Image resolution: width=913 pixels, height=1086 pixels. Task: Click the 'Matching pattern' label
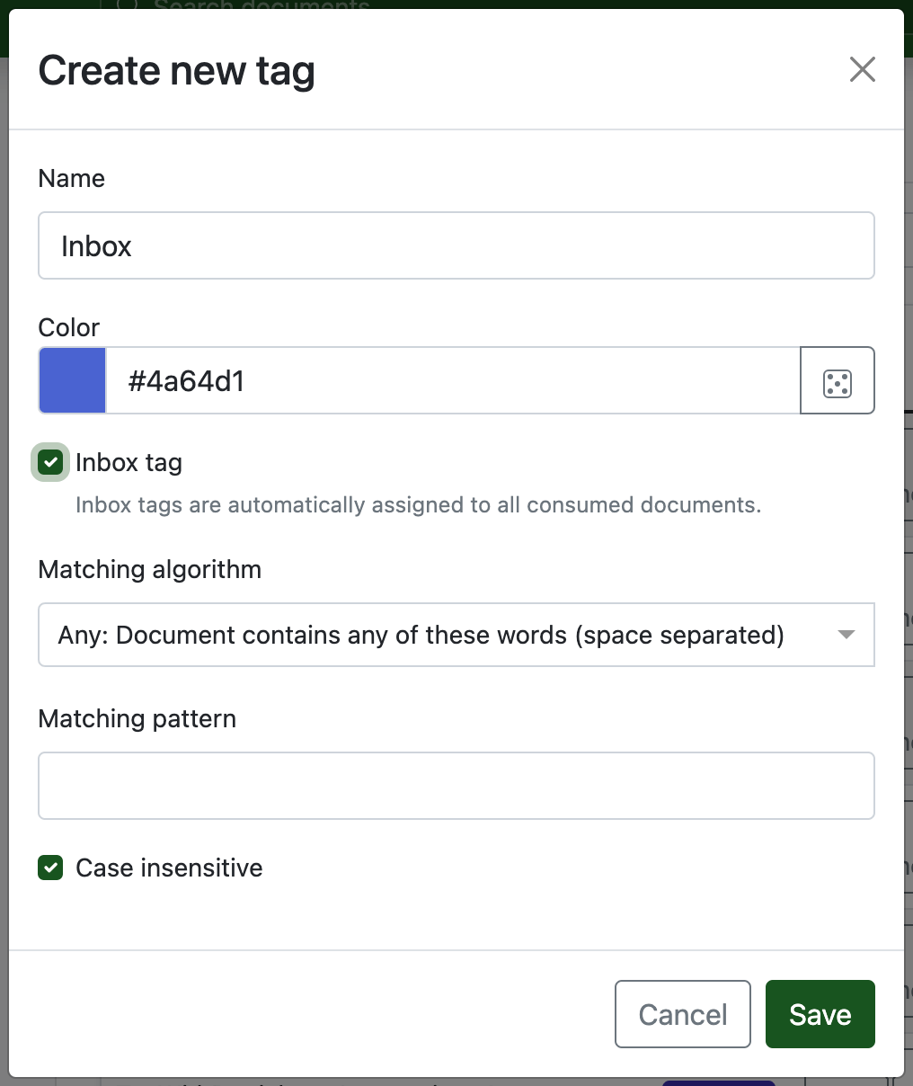137,719
